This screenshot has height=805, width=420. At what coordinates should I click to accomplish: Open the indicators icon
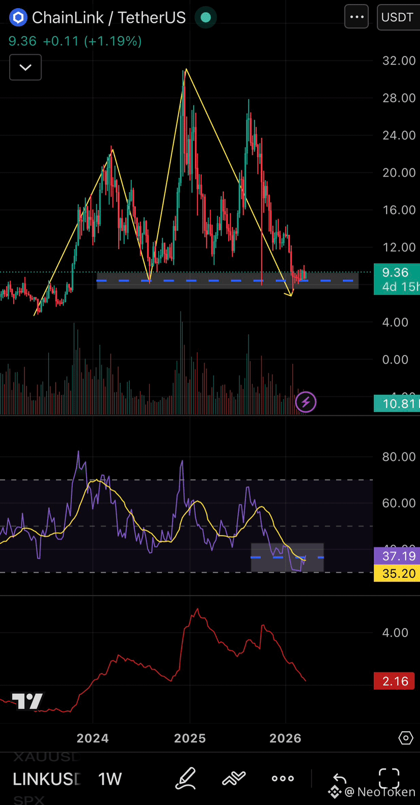pyautogui.click(x=234, y=779)
